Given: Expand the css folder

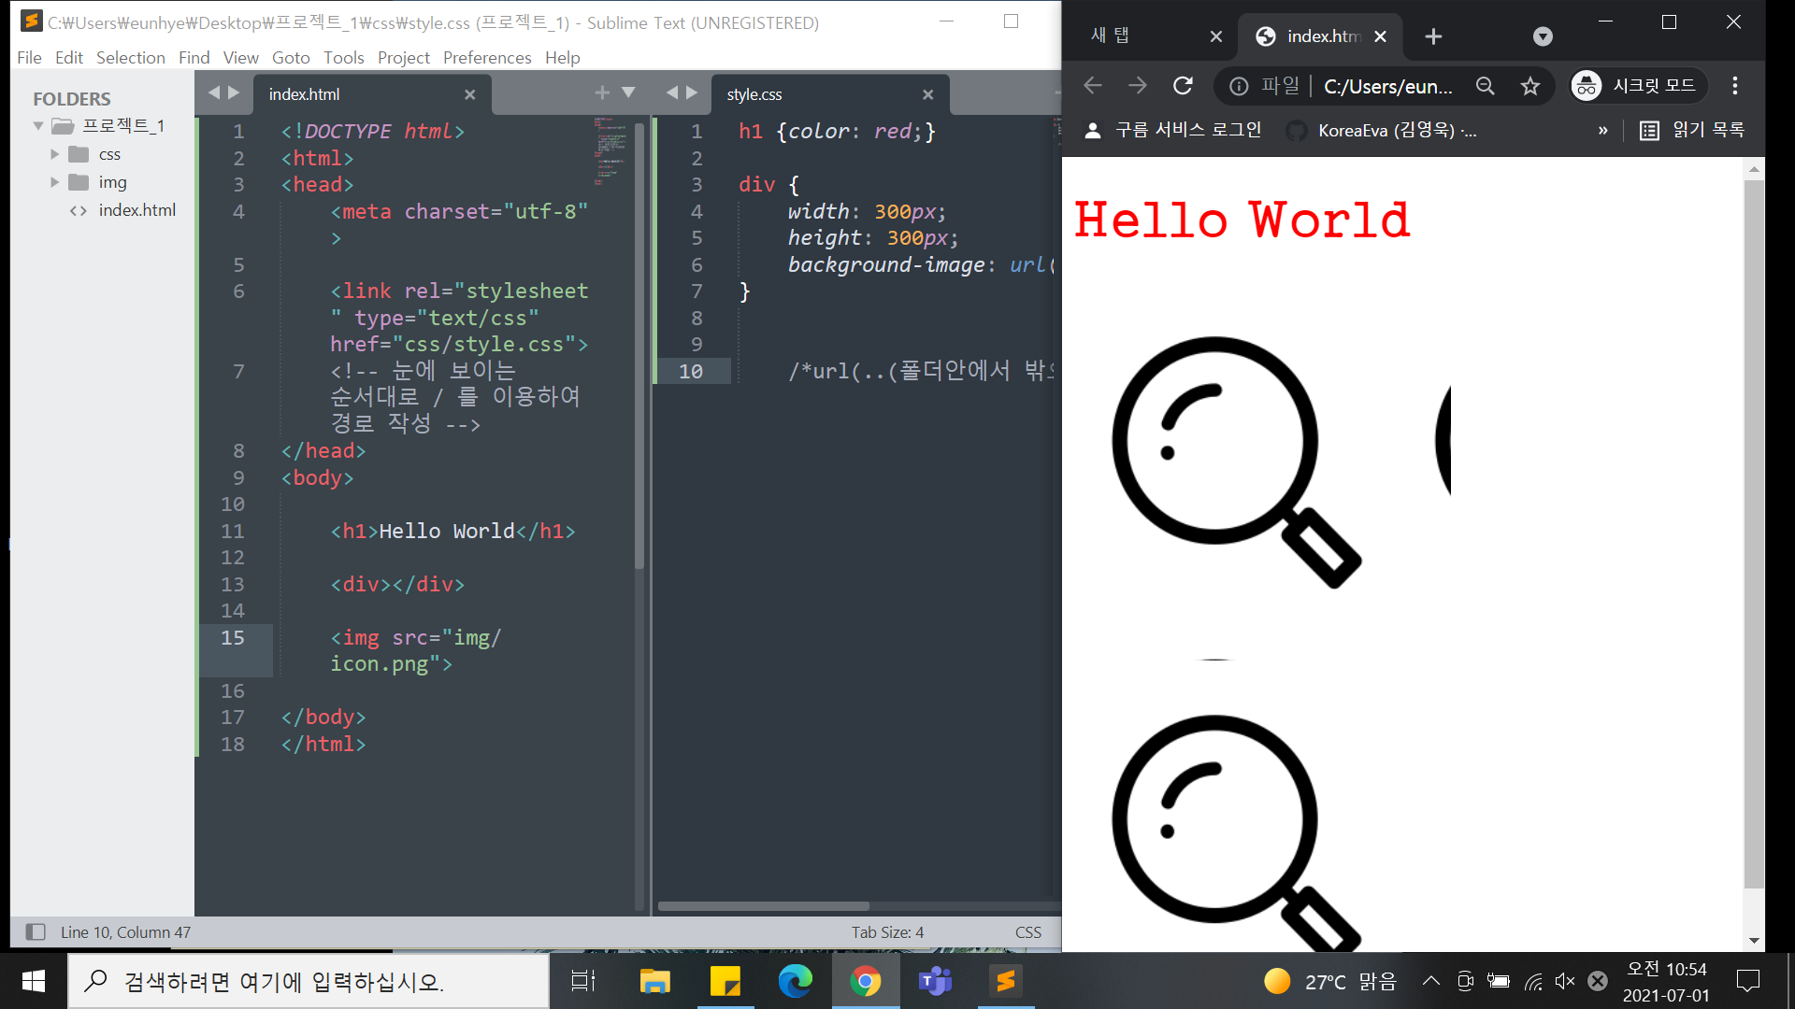Looking at the screenshot, I should [x=54, y=154].
